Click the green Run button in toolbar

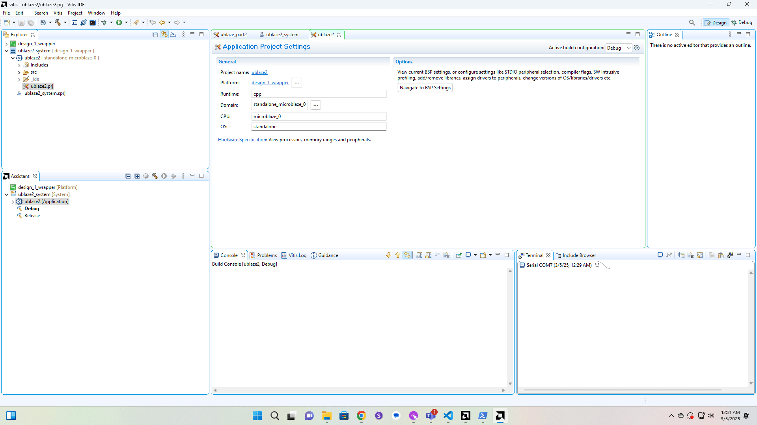coord(119,22)
